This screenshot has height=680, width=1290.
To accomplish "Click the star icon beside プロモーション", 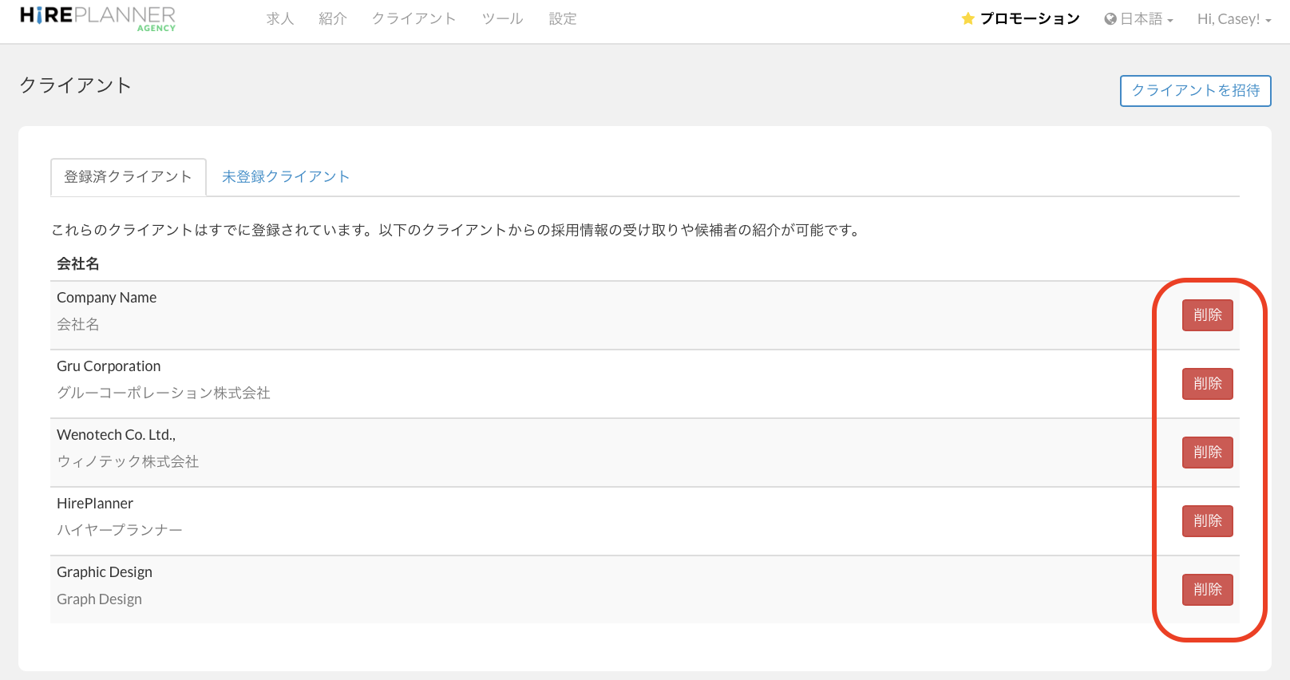I will [967, 19].
